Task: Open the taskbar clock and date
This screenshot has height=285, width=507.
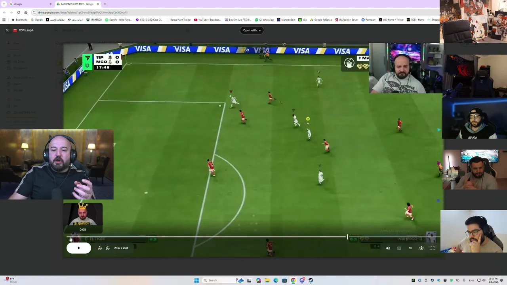Action: click(494, 280)
